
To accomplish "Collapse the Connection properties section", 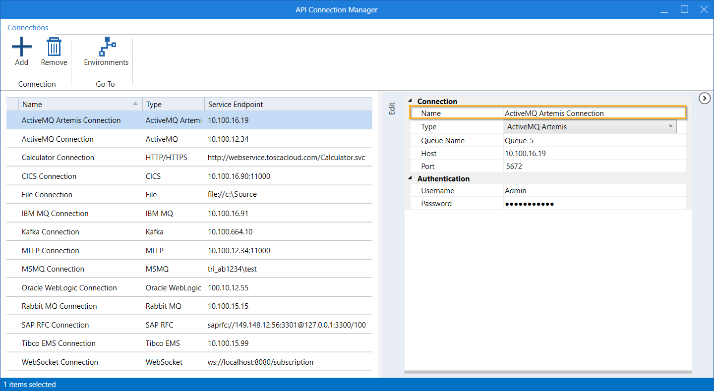I will pyautogui.click(x=410, y=101).
